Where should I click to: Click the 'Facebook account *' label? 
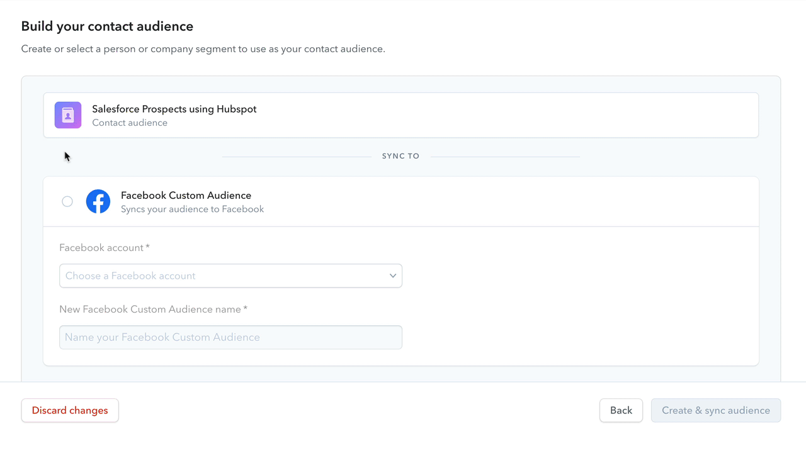tap(105, 248)
